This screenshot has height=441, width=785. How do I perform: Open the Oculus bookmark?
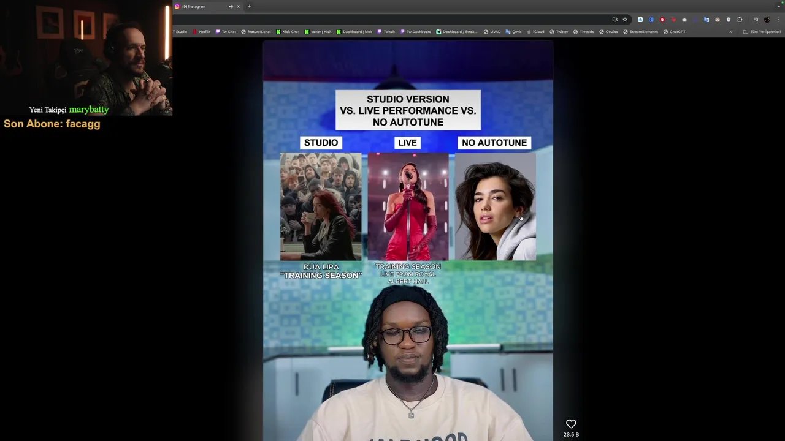(x=608, y=32)
